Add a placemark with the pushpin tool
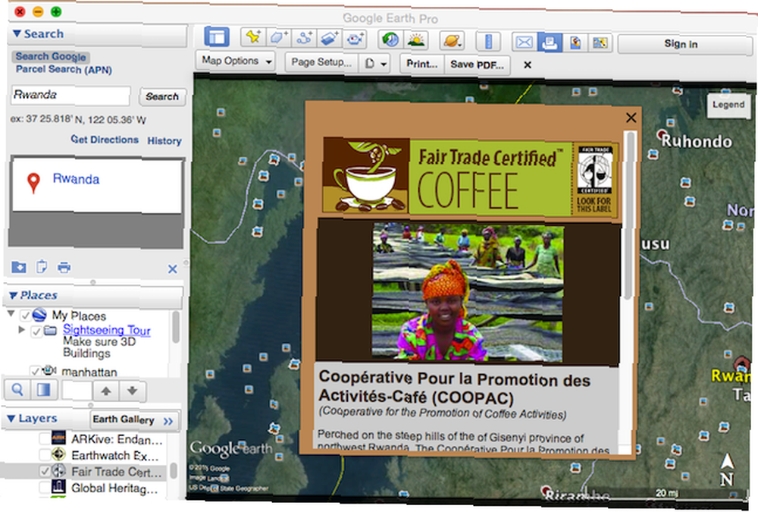 [x=253, y=38]
